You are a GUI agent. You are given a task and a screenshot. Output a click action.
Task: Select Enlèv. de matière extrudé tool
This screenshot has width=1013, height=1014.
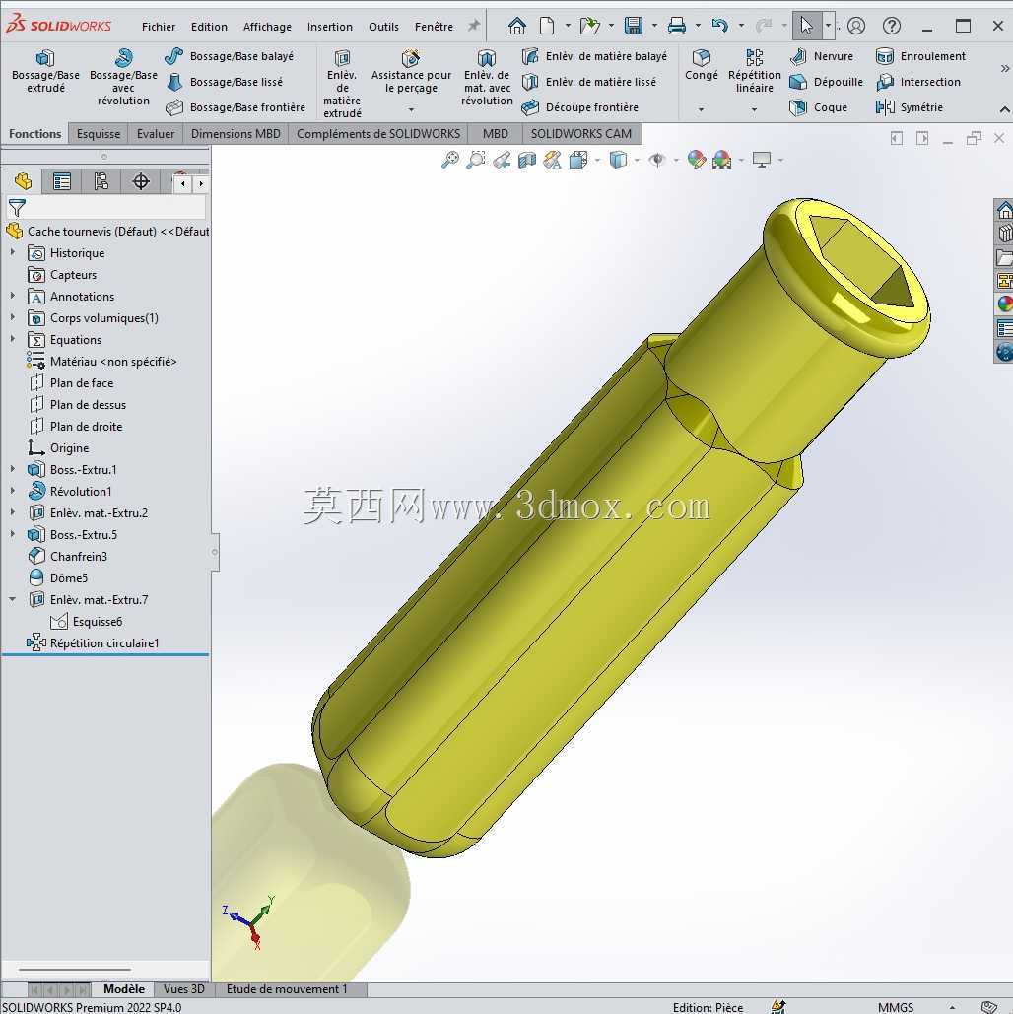[x=342, y=84]
